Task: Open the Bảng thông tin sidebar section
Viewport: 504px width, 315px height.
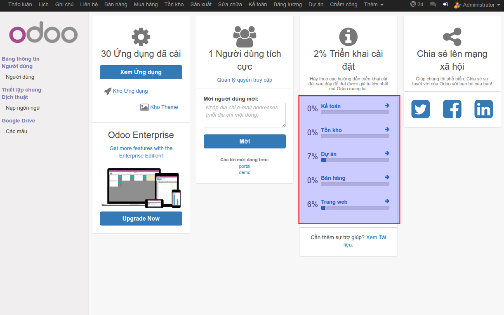Action: coord(21,59)
